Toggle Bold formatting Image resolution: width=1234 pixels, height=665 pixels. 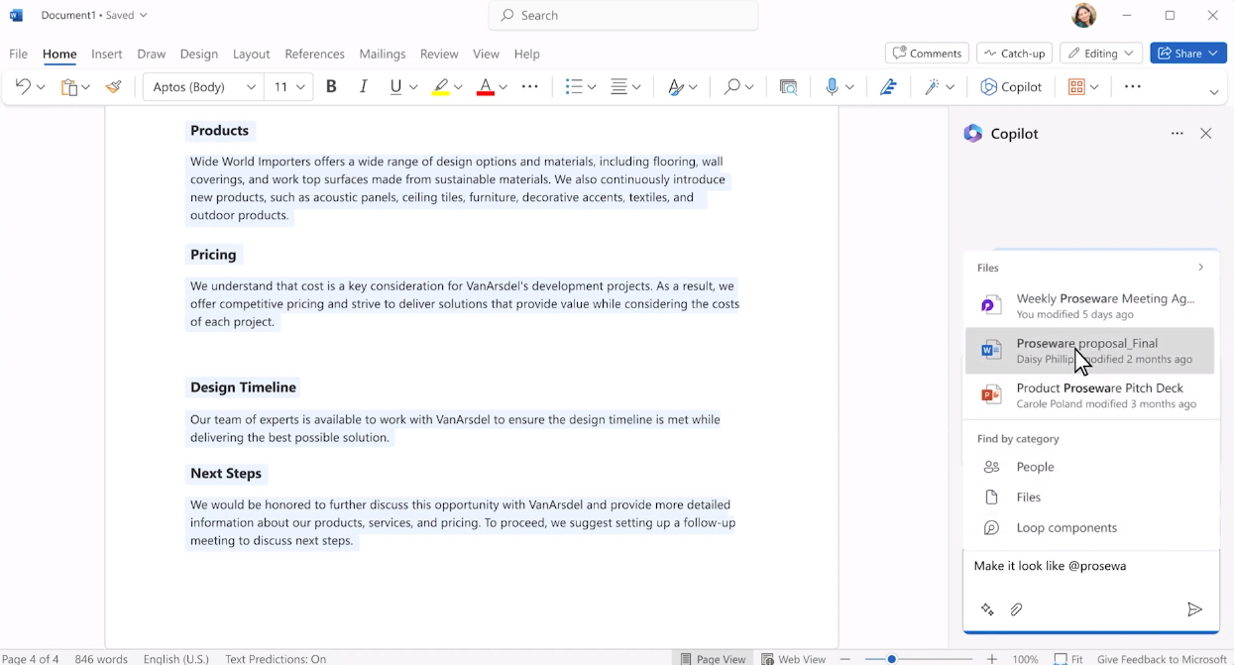(331, 87)
